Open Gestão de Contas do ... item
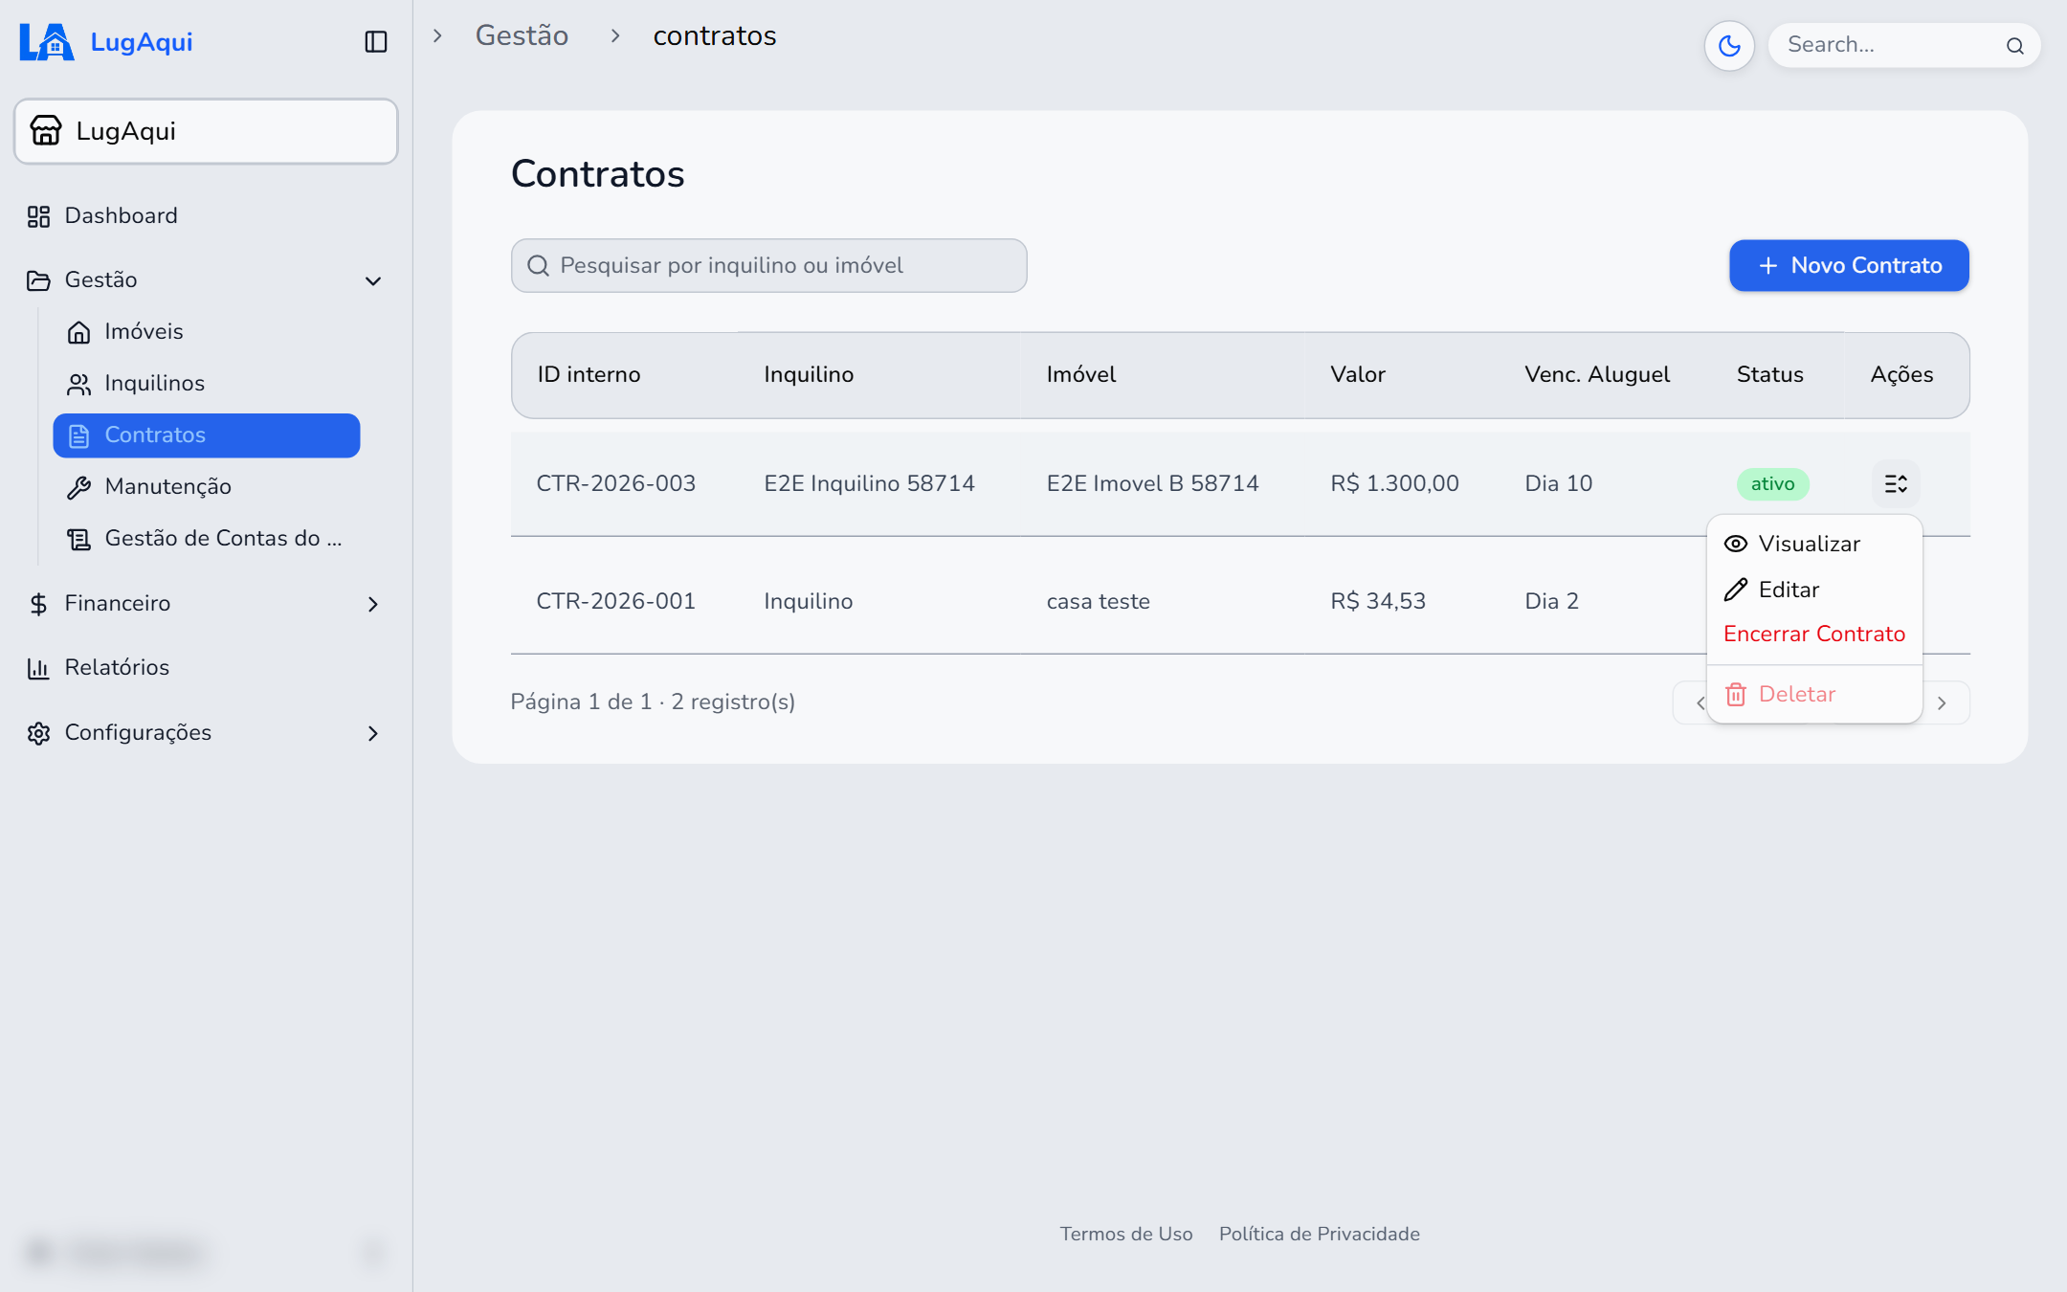Screen dimensions: 2067x1292 point(207,538)
